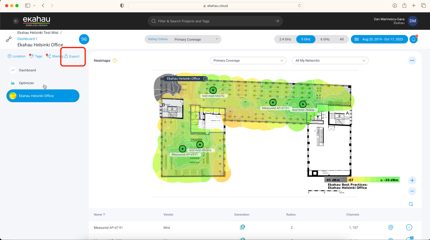Switch band filter to 2.4 GHz
The image size is (430, 240).
click(x=285, y=39)
